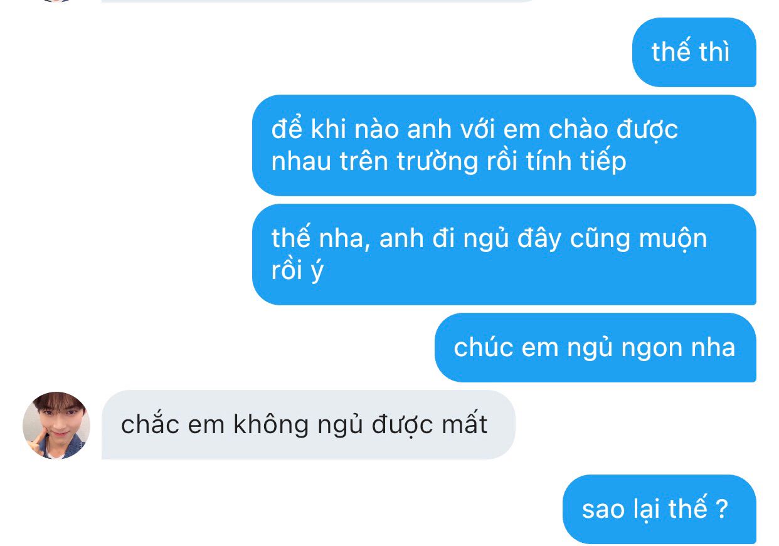Open the cropped avatar at the top-left edge

pyautogui.click(x=62, y=1)
